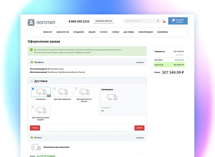Click изменить link in Профиль section
Image resolution: width=215 pixels, height=157 pixels.
point(140,62)
